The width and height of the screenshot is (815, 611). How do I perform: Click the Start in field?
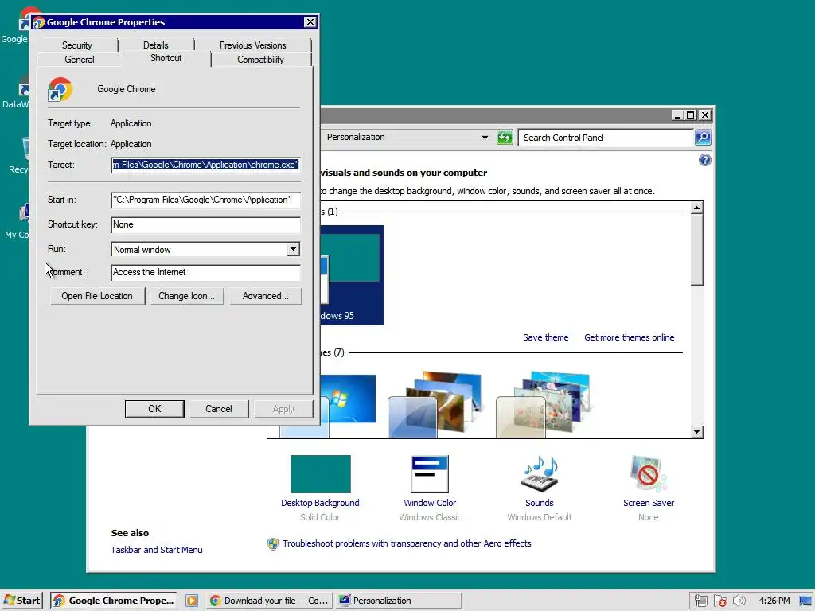(x=206, y=200)
